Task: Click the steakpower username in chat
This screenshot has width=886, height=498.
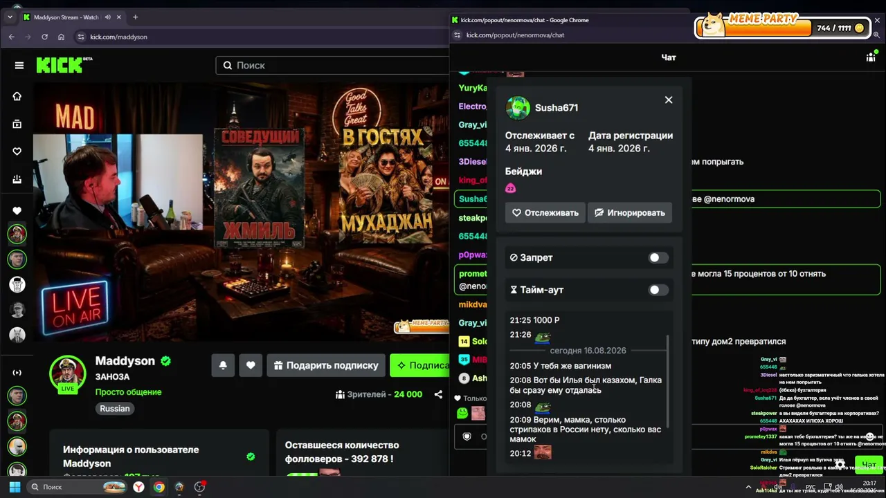Action: 473,218
